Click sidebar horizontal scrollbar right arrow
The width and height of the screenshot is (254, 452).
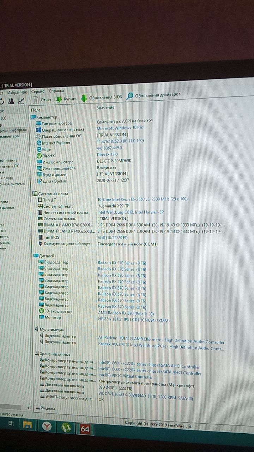[28, 408]
